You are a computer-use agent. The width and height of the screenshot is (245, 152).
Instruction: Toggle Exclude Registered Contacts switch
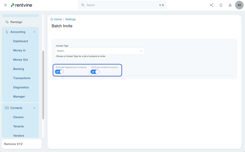pyautogui.click(x=59, y=72)
